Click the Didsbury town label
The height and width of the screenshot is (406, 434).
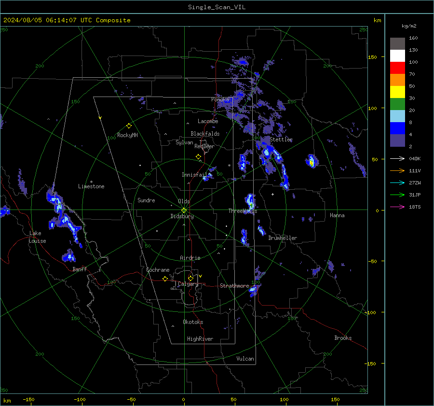click(182, 216)
